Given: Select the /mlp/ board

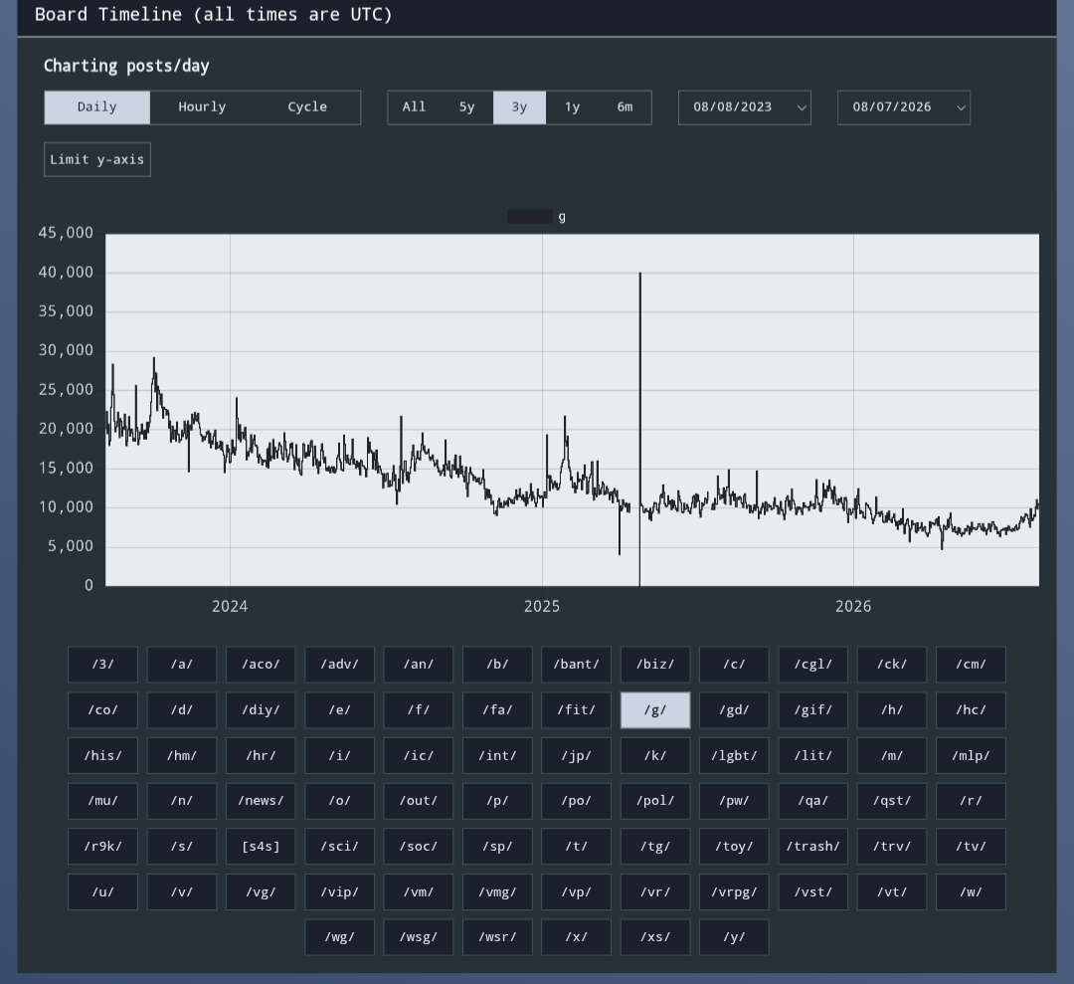Looking at the screenshot, I should point(972,756).
